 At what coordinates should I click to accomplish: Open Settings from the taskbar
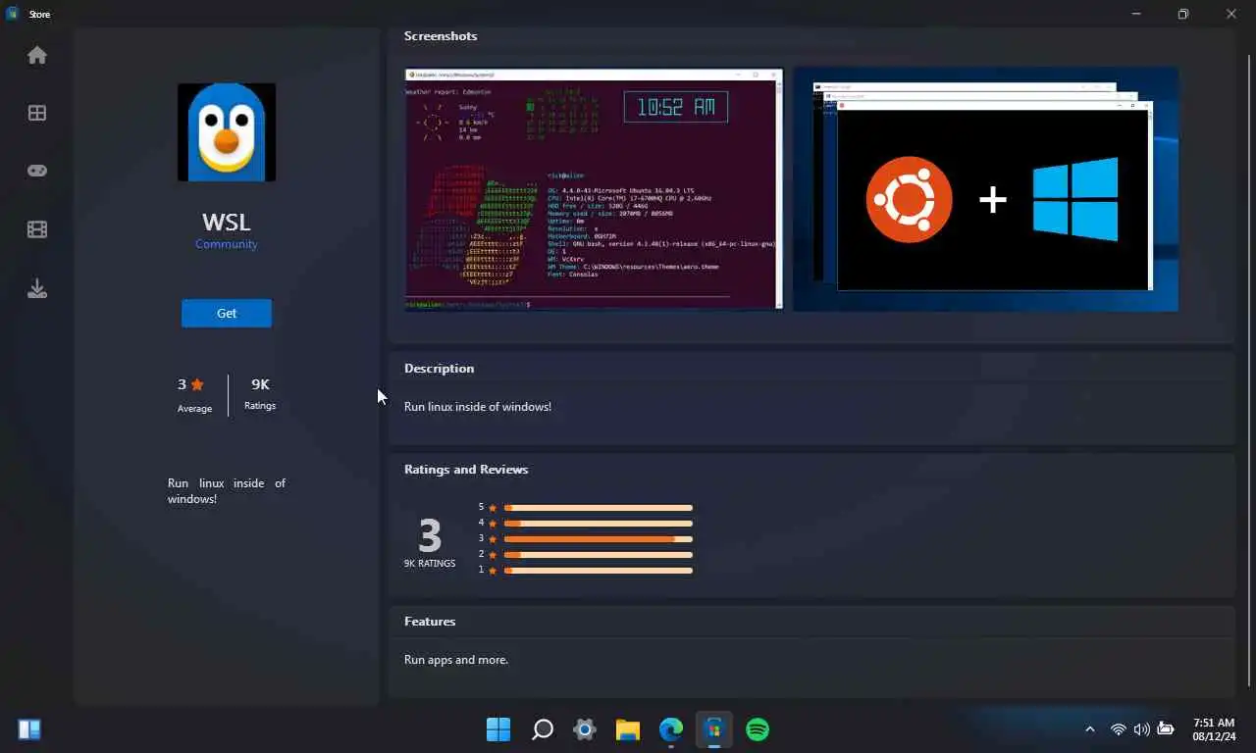585,729
